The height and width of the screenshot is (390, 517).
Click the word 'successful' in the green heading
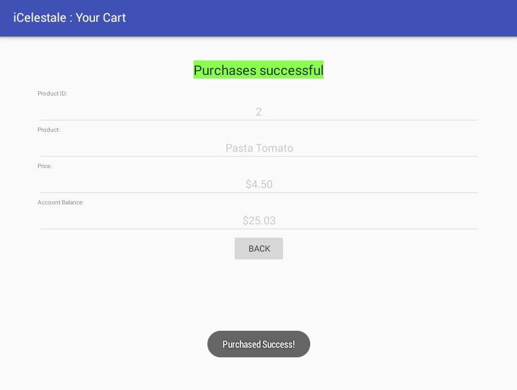pyautogui.click(x=292, y=70)
